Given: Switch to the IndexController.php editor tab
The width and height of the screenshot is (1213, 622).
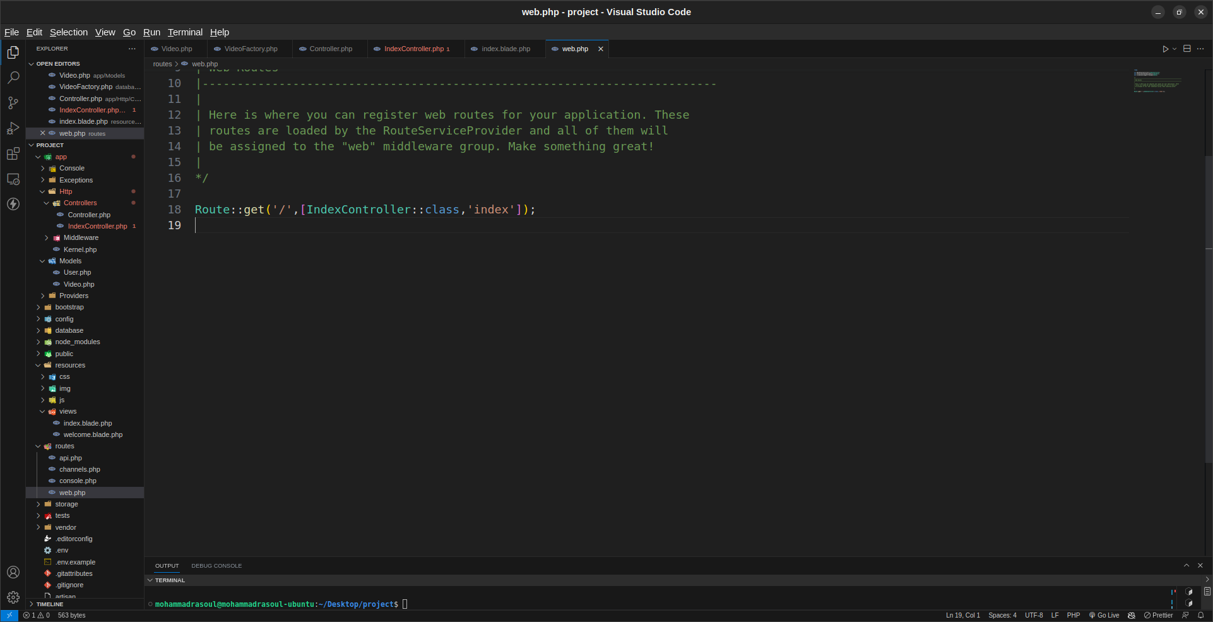Looking at the screenshot, I should (x=416, y=49).
